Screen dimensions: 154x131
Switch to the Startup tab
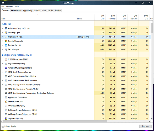point(37,11)
